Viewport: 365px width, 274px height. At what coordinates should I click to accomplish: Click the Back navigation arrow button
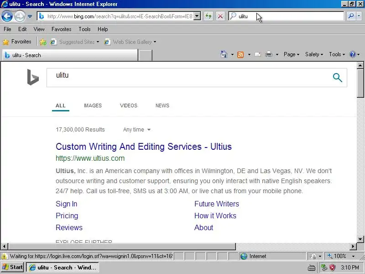coord(7,16)
